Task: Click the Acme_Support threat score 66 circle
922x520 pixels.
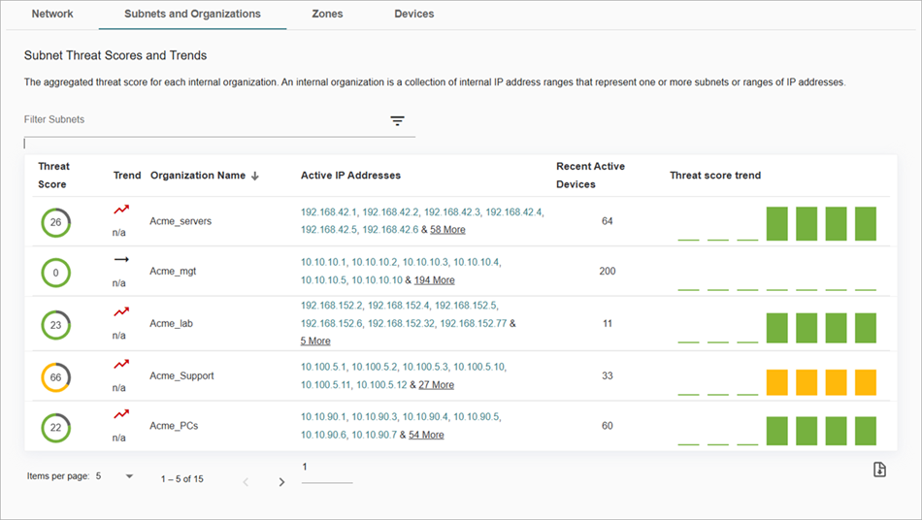Action: click(55, 376)
